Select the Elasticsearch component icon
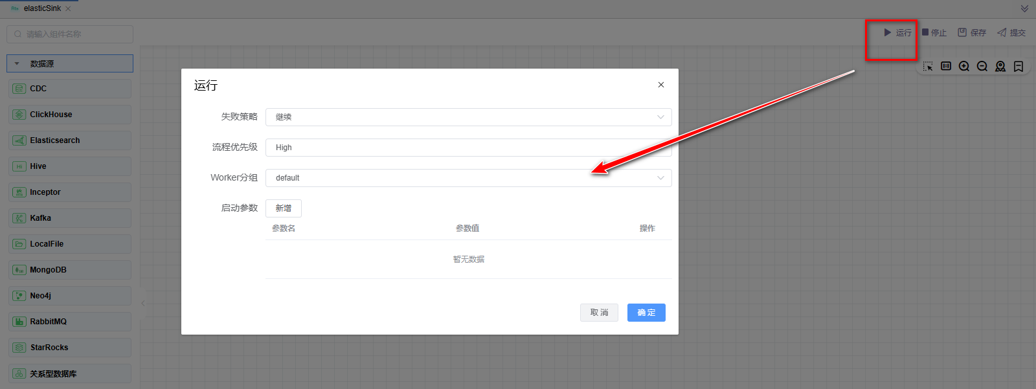The height and width of the screenshot is (389, 1036). click(x=19, y=140)
